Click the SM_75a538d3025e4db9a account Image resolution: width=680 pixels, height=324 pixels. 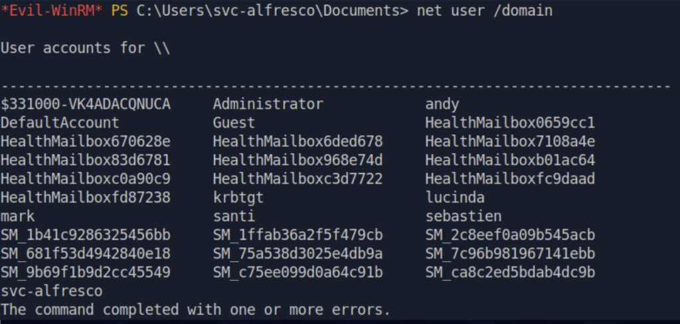pos(297,254)
